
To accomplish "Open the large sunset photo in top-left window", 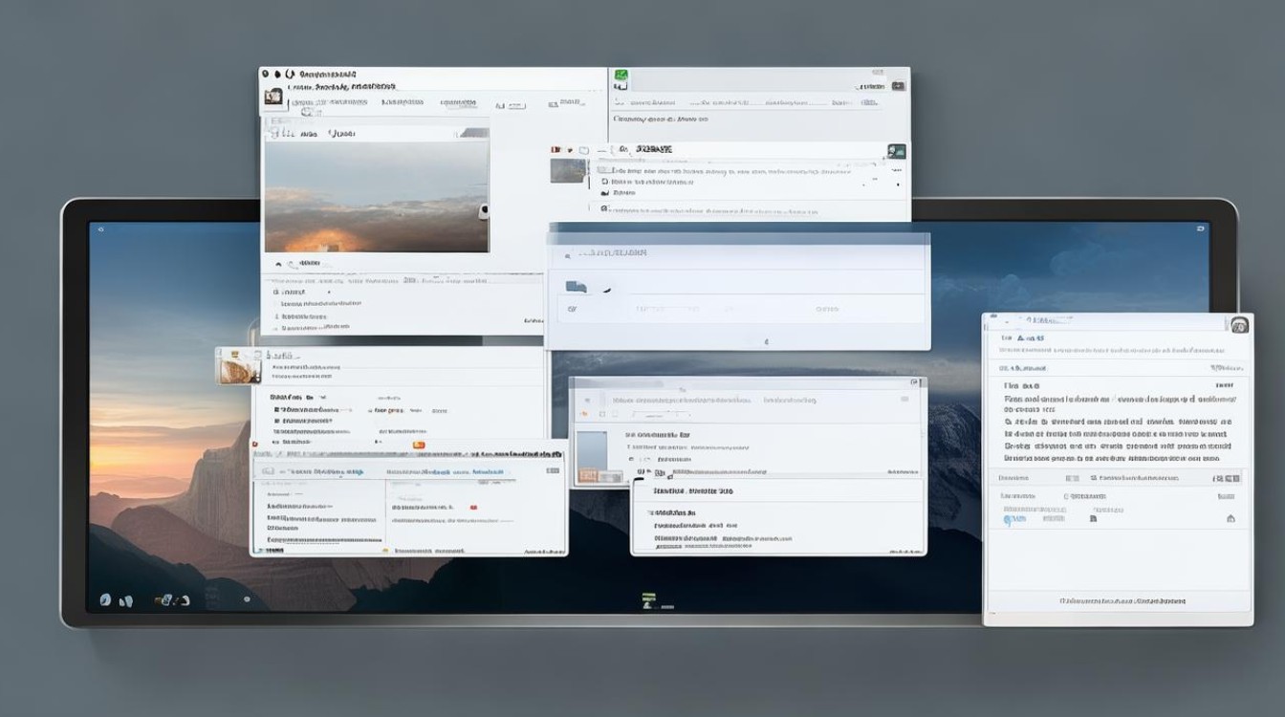I will point(377,198).
